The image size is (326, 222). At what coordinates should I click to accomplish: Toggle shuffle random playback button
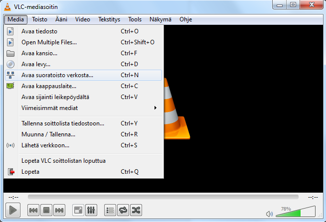[x=136, y=210]
